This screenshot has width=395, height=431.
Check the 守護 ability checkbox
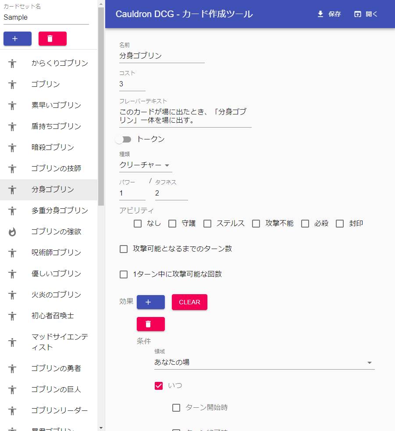[172, 223]
